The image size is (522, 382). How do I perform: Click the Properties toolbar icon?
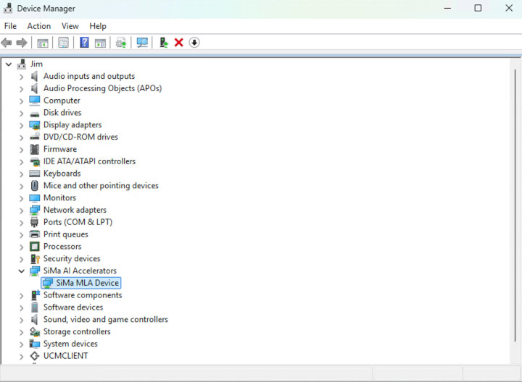(x=63, y=43)
